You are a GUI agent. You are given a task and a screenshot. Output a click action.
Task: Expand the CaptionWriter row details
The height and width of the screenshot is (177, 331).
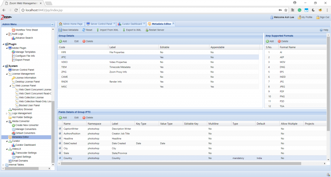pos(60,129)
